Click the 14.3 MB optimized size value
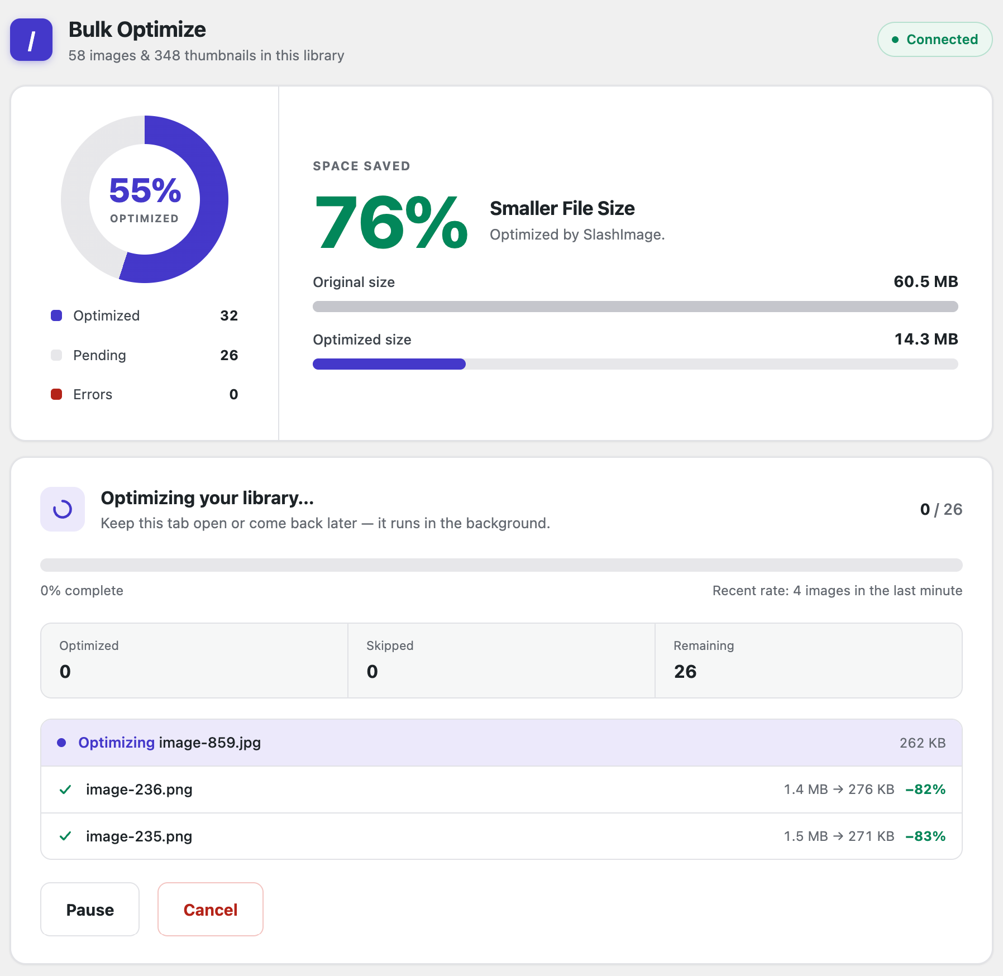Screen dimensions: 1003x976 (x=926, y=339)
